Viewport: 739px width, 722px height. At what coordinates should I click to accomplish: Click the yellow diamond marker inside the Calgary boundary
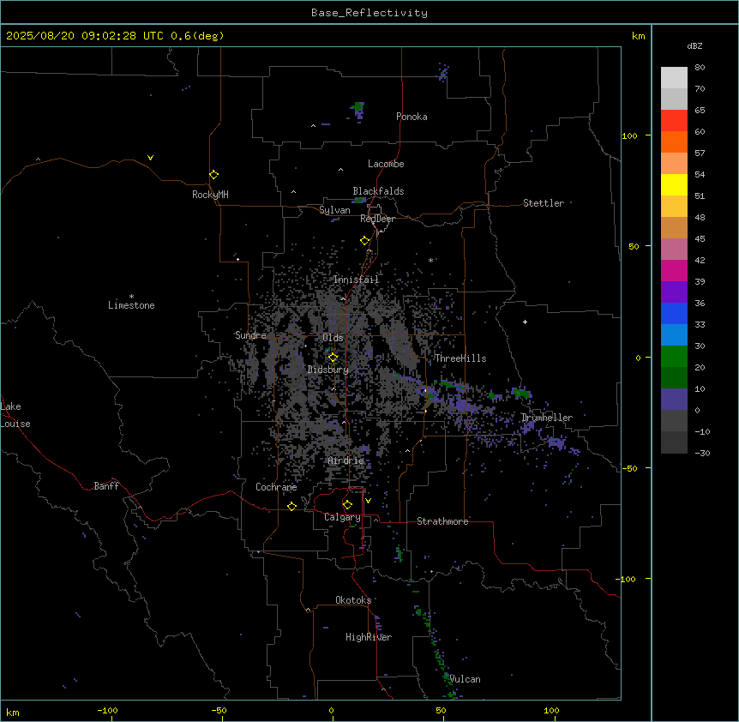coord(347,505)
